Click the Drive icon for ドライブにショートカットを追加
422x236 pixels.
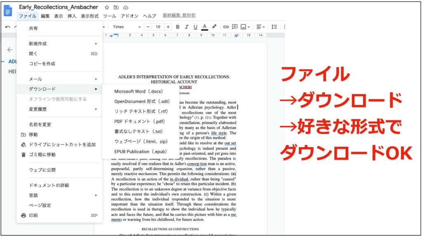23,144
